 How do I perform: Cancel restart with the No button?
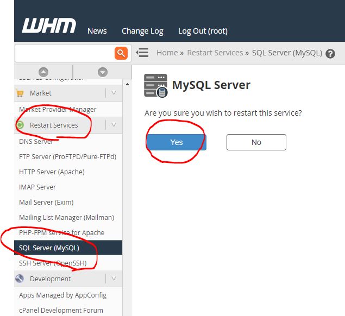point(256,142)
